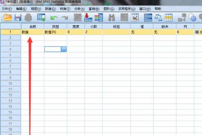Open the 分析(A) menu
This screenshot has height=135, width=202.
(x=79, y=9)
